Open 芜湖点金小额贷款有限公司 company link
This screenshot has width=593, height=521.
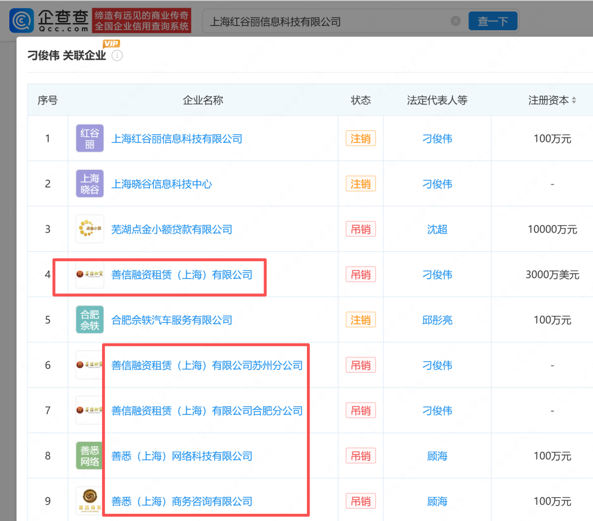[x=172, y=229]
